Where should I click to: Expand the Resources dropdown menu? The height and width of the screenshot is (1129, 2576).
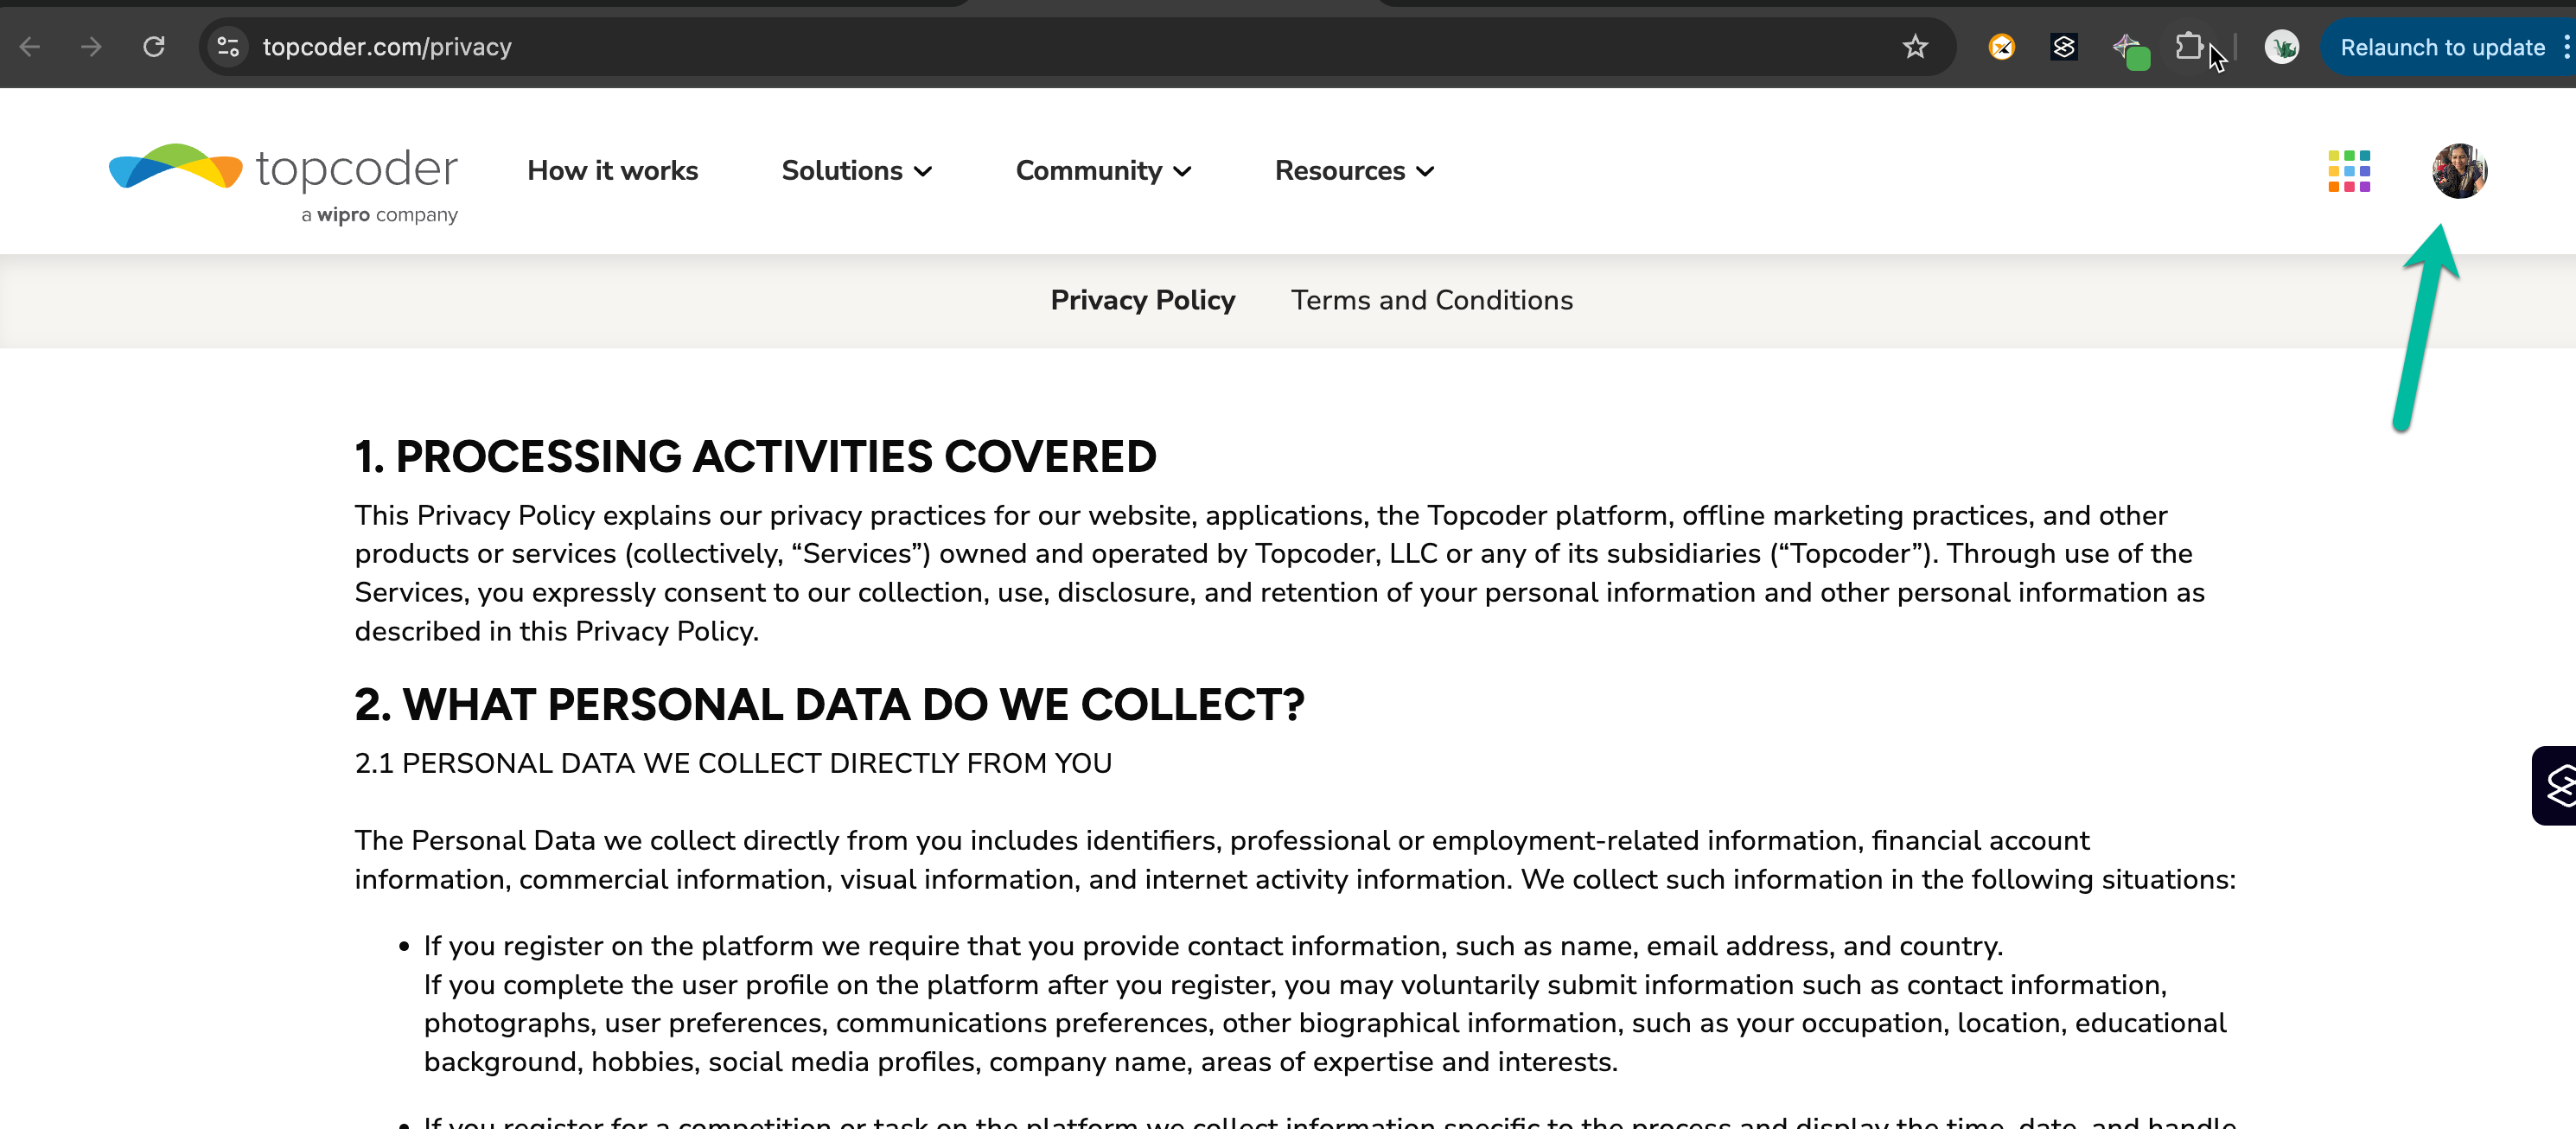tap(1354, 171)
